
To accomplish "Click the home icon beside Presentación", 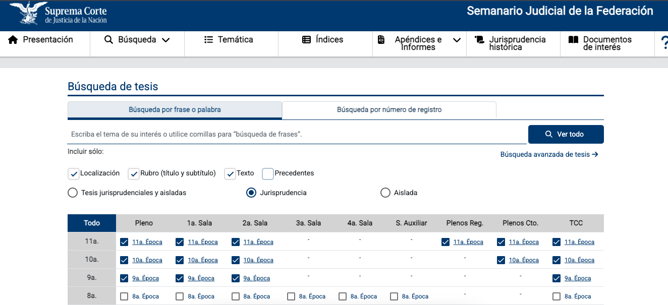I will (13, 40).
